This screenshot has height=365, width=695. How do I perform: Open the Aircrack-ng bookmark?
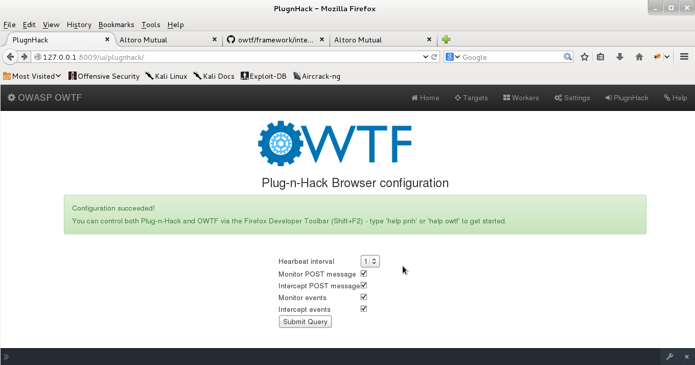(x=317, y=76)
